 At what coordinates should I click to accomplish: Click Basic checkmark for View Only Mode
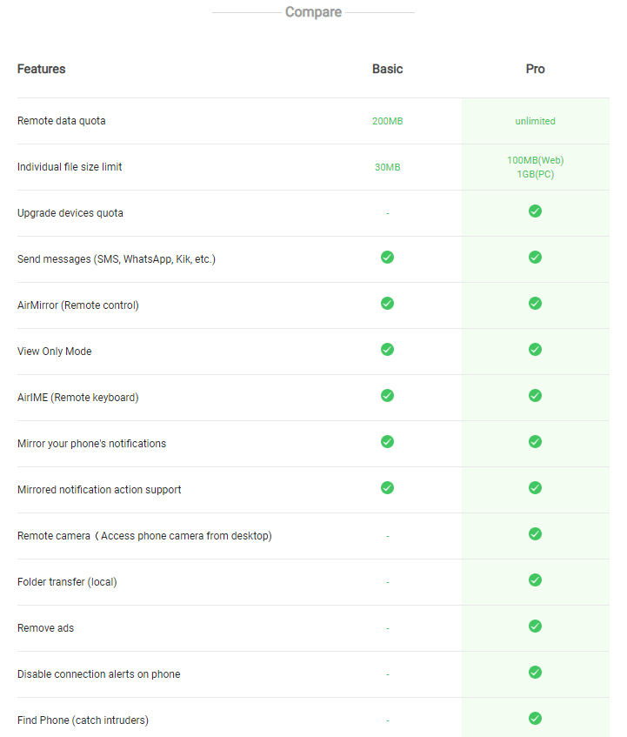click(x=388, y=349)
